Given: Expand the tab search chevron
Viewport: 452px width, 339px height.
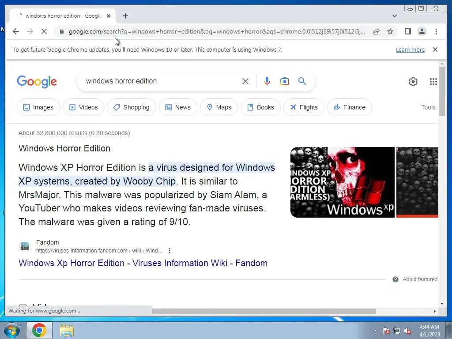Looking at the screenshot, I should [394, 16].
